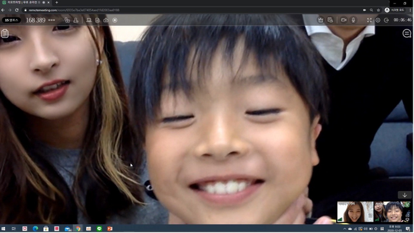Take a snapshot with the camera icon

point(106,20)
